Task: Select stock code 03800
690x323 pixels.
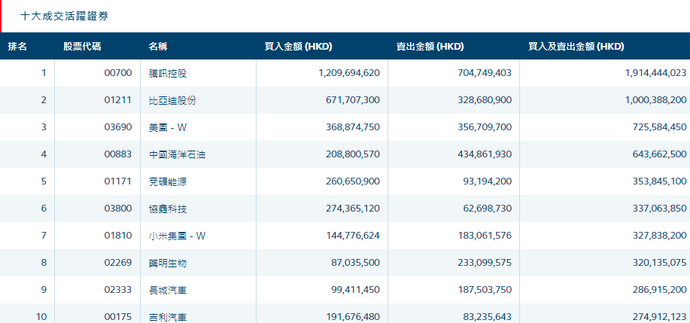Action: click(x=118, y=209)
